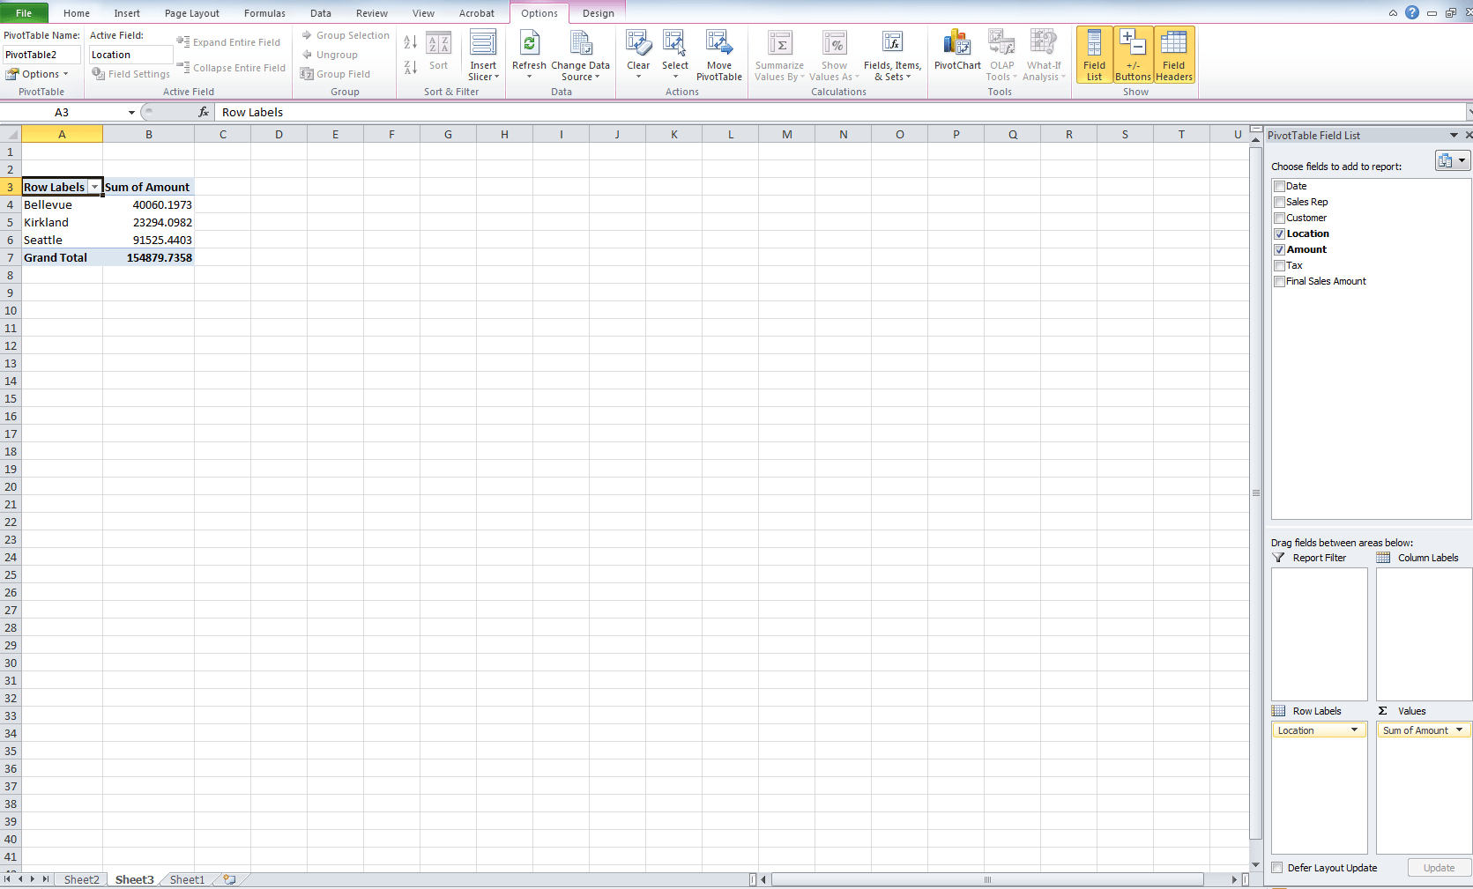This screenshot has width=1473, height=889.
Task: Expand the Name Box dropdown
Action: click(131, 112)
